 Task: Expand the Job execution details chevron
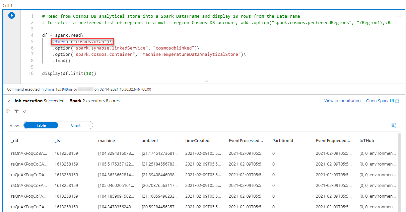tap(8, 100)
